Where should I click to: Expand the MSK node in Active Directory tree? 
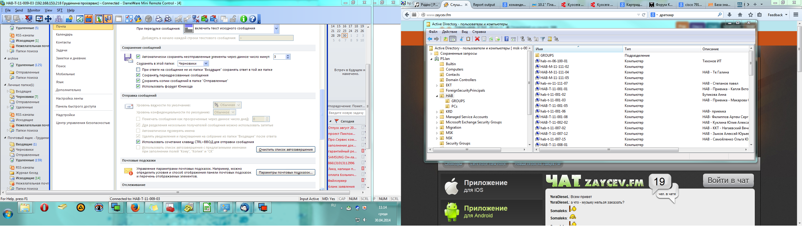click(x=437, y=133)
